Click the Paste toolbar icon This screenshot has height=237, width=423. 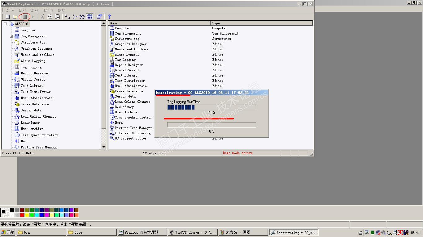click(57, 17)
